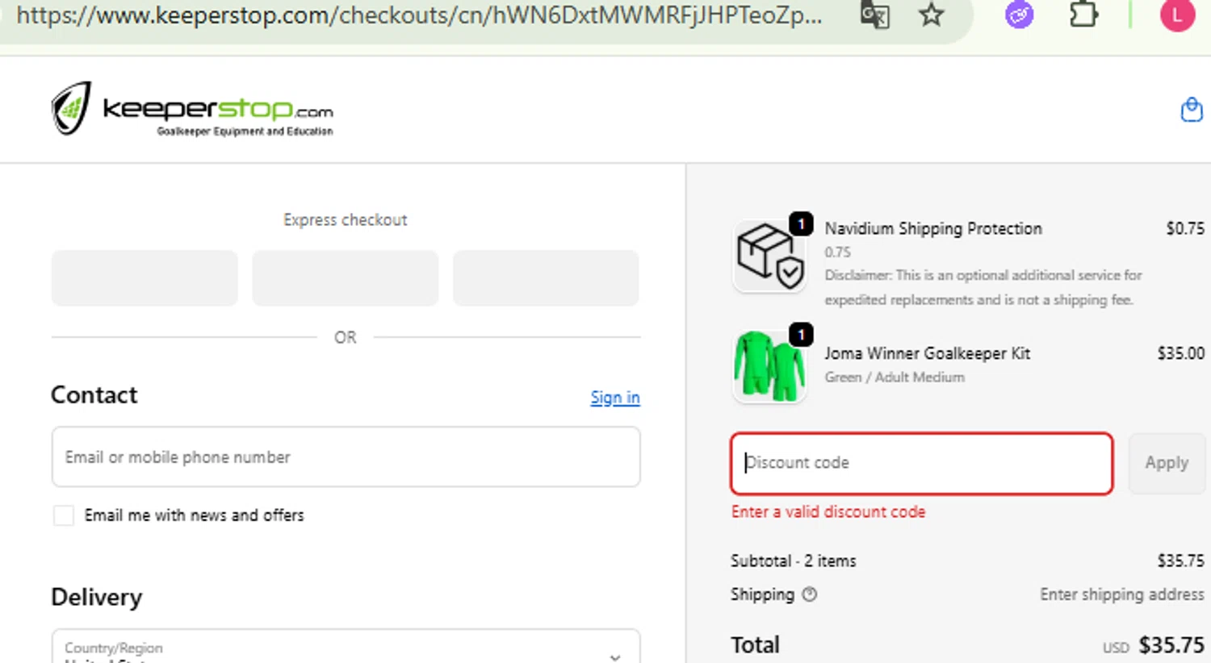Click the first express checkout button
The height and width of the screenshot is (663, 1211).
click(x=145, y=277)
